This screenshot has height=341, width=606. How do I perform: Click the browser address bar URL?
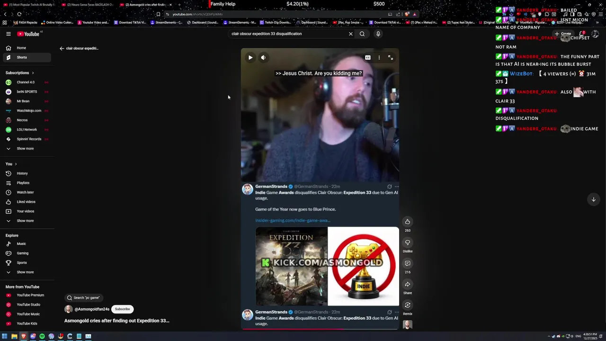coord(197,14)
